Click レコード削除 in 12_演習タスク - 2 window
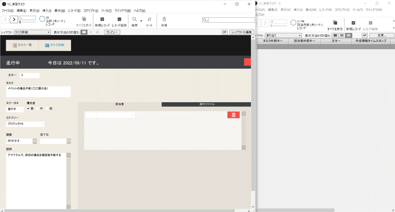Image resolution: width=395 pixels, height=212 pixels. 370,26
